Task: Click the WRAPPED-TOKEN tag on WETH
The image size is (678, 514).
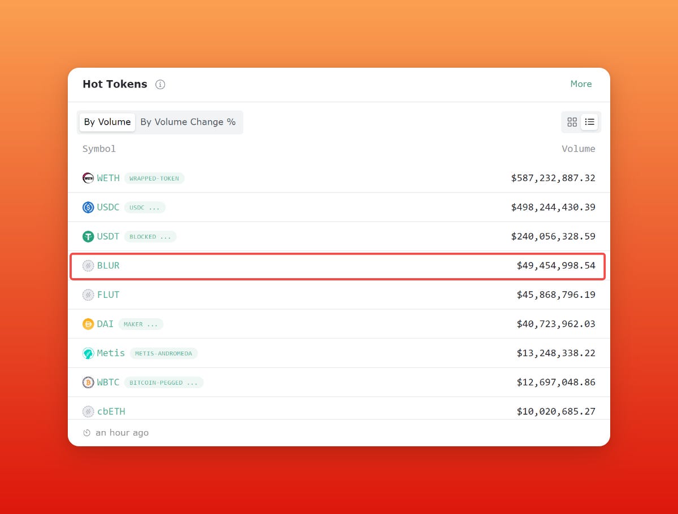Action: point(154,178)
